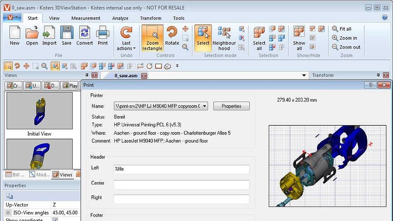Expand the ISO-View angles property
Screen dimensions: 393x221
[x=8, y=213]
